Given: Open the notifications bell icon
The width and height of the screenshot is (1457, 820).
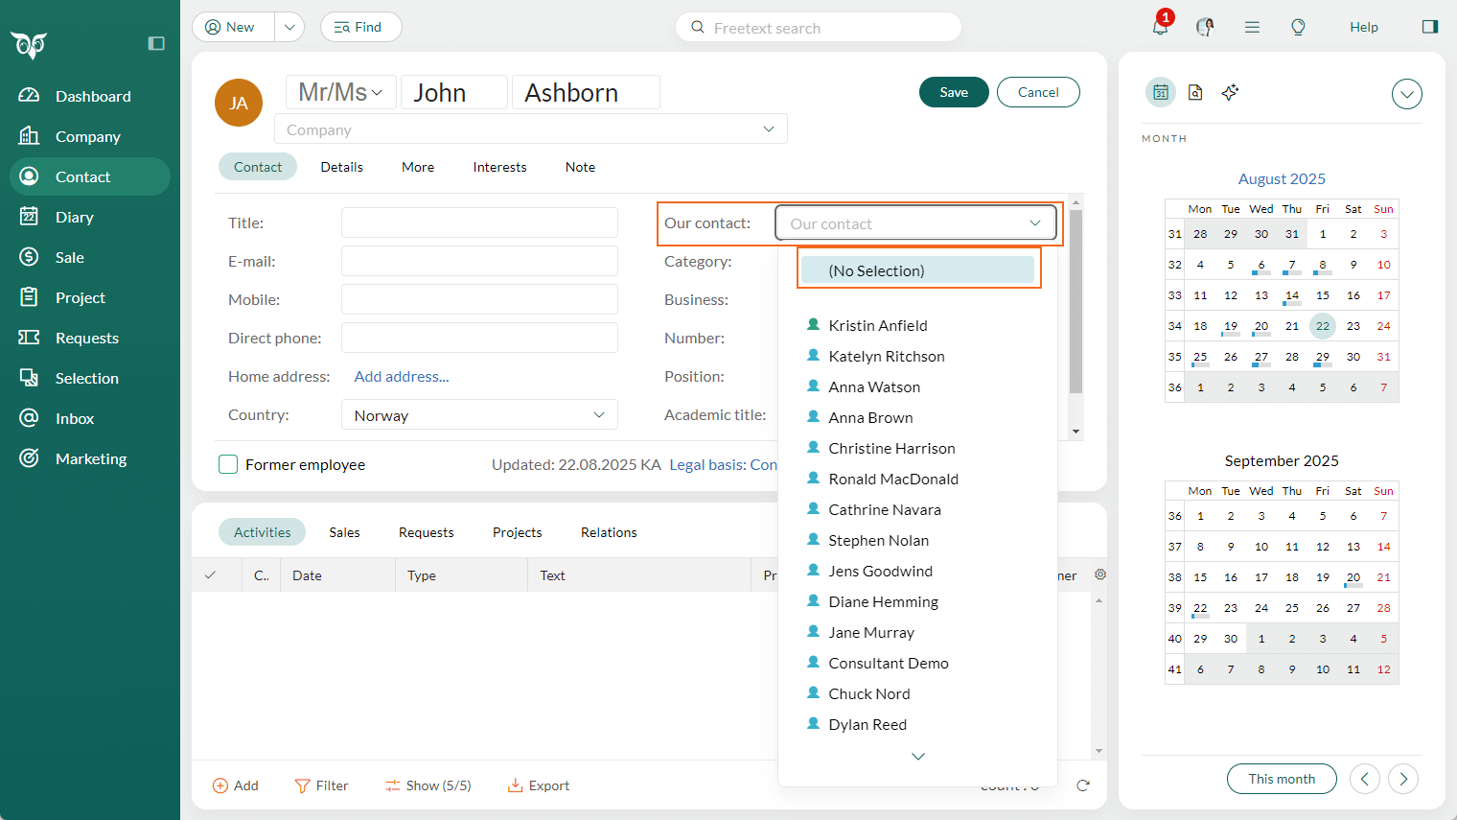Looking at the screenshot, I should tap(1159, 27).
